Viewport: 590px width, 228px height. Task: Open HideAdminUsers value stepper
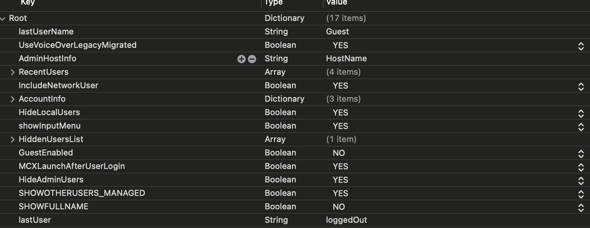(x=581, y=181)
